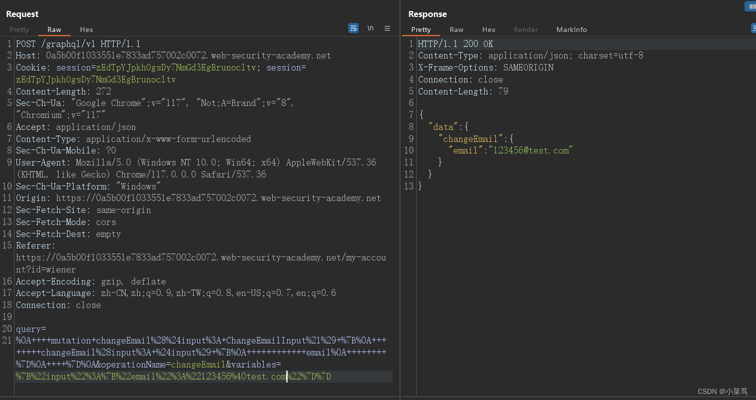The height and width of the screenshot is (400, 756).
Task: Click the 'Sec-Fetch-Mode: cors' header
Action: [x=66, y=222]
